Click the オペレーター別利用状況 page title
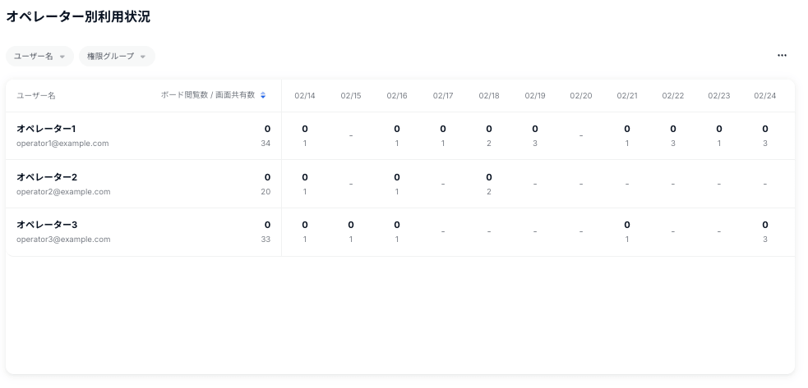The width and height of the screenshot is (808, 388). [78, 17]
